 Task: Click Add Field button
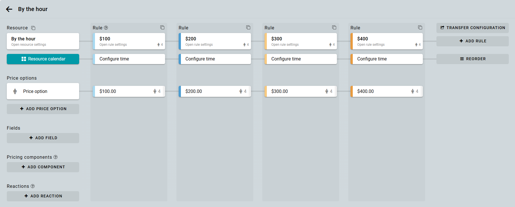click(x=43, y=138)
